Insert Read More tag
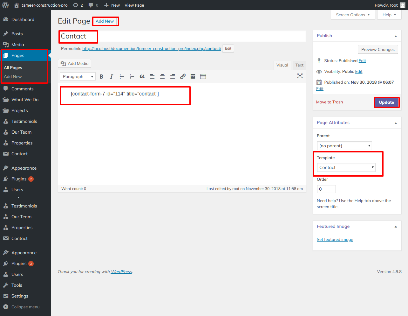The width and height of the screenshot is (408, 316). [x=193, y=76]
